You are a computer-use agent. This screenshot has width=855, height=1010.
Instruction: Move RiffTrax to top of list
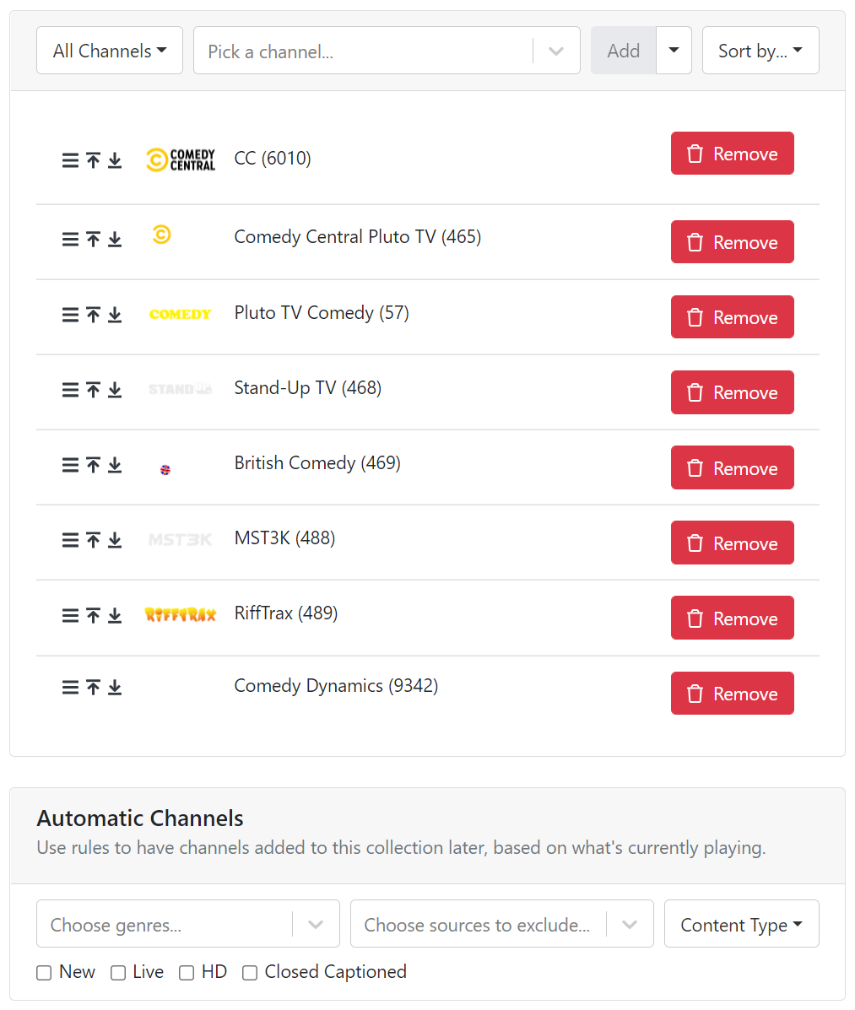coord(93,615)
